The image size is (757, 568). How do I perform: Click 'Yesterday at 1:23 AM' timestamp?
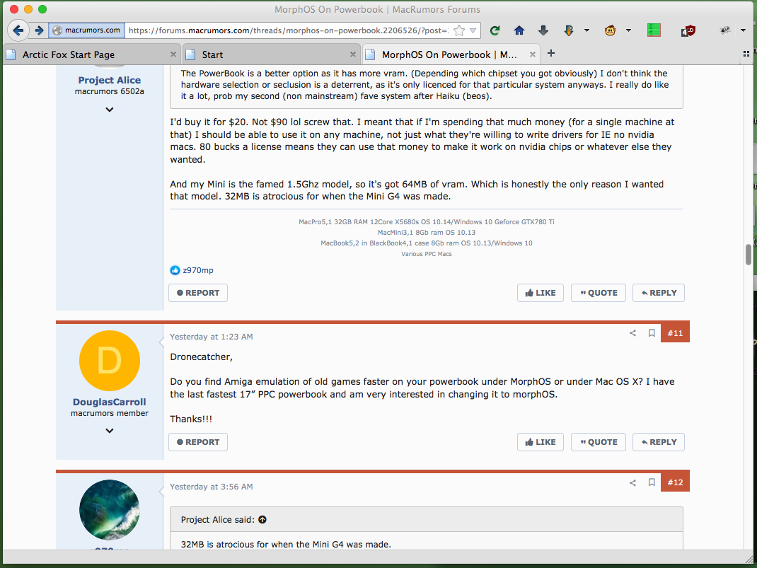point(211,337)
